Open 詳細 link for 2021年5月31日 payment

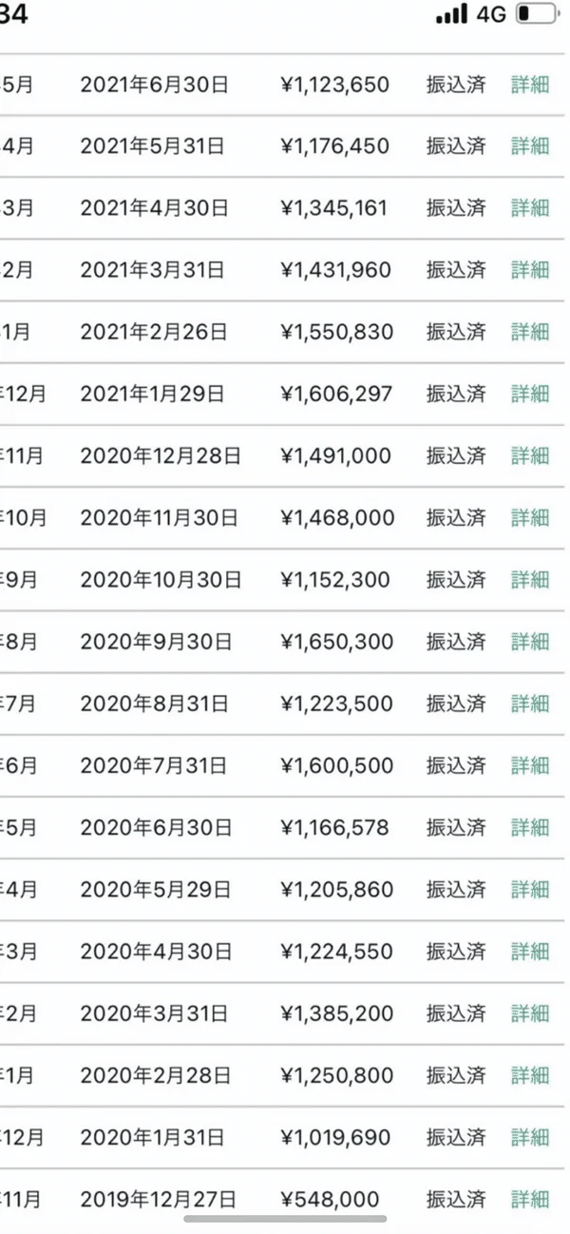[530, 146]
